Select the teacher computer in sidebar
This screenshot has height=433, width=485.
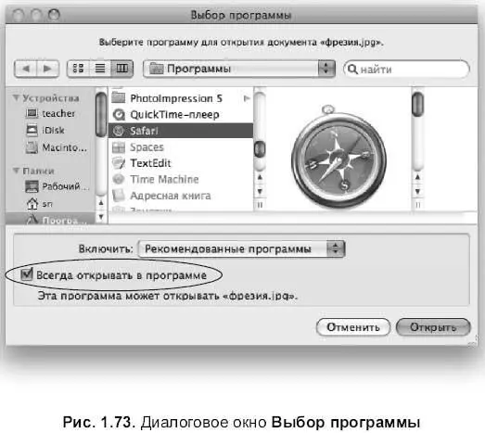50,113
